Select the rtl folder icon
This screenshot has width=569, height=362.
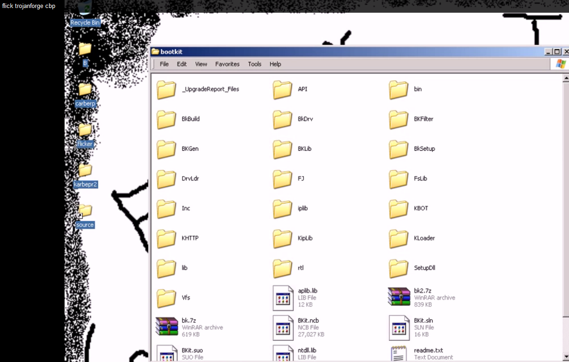click(x=282, y=268)
